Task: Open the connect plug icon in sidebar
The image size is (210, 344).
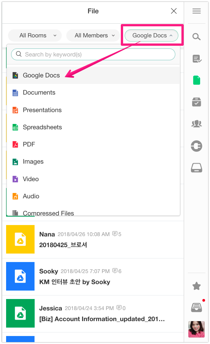Action: (196, 146)
